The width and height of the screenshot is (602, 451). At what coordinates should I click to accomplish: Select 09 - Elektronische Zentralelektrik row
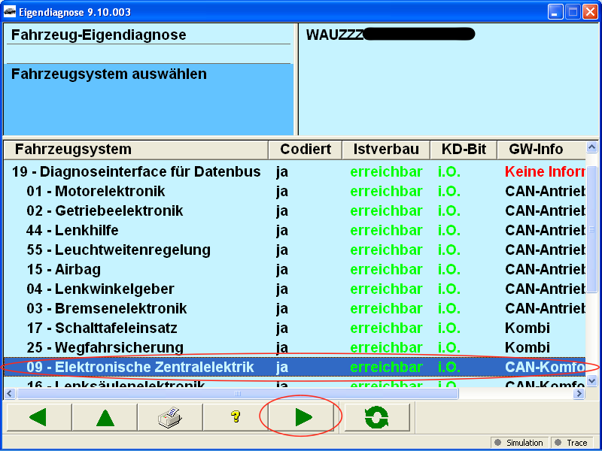coord(140,367)
